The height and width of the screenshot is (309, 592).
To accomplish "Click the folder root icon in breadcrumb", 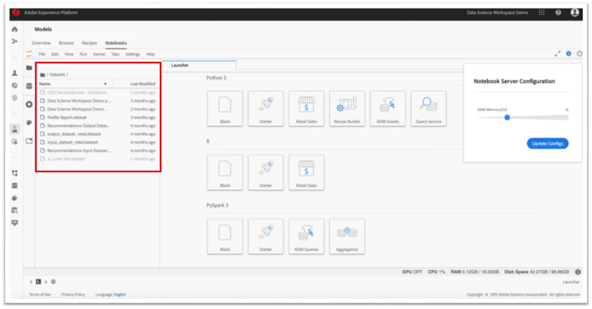I will pyautogui.click(x=43, y=75).
